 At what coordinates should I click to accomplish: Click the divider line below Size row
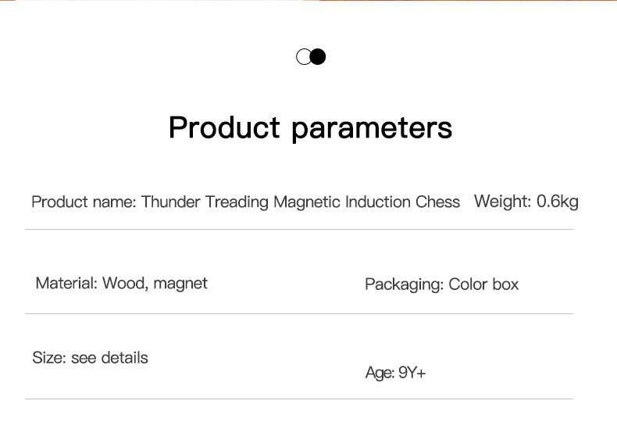299,399
